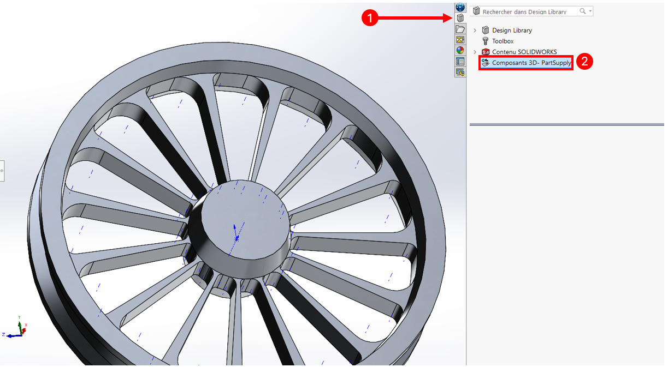668x367 pixels.
Task: Open the SOLIDWORKS Forum task pane tab
Action: click(x=460, y=72)
